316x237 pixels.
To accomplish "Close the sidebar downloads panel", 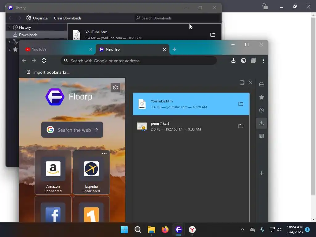I will (x=250, y=82).
